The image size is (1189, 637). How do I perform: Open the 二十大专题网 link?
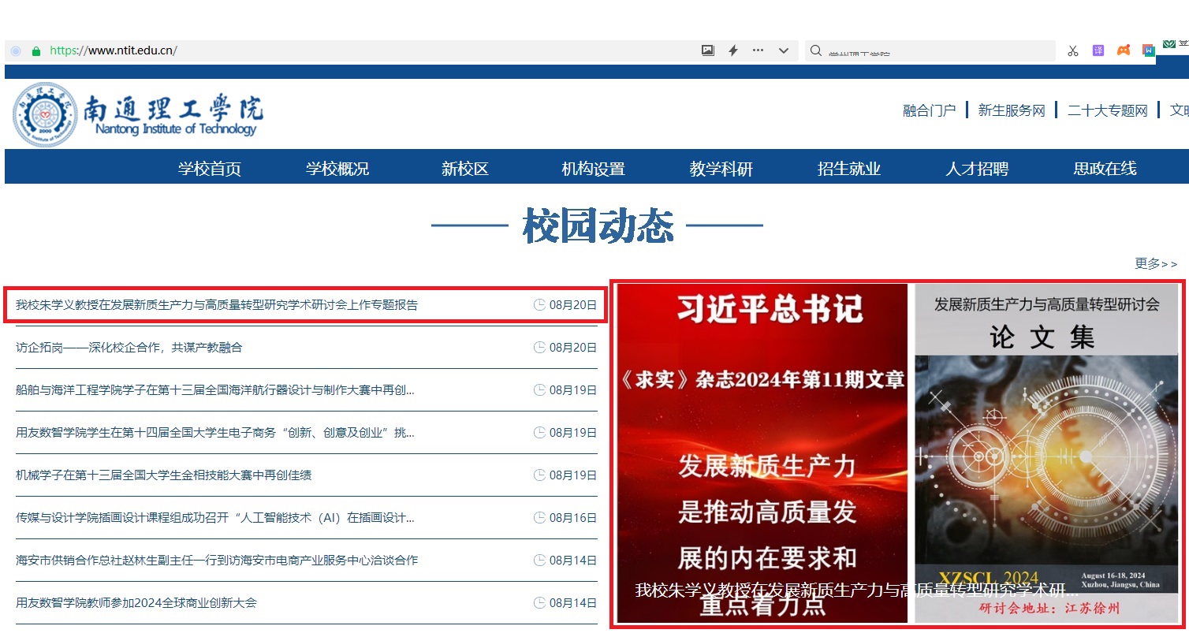tap(1108, 110)
